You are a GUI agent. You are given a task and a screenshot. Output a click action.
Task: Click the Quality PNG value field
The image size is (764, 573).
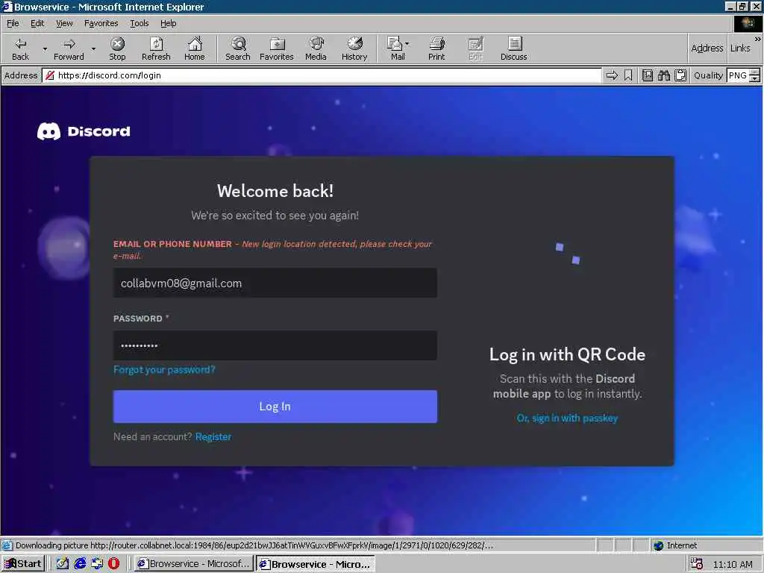point(738,75)
